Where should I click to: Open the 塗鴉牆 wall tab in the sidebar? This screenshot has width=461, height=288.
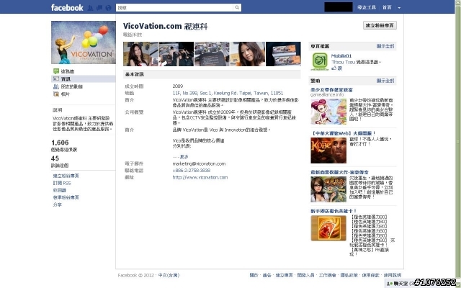[67, 71]
